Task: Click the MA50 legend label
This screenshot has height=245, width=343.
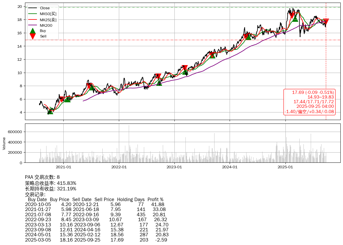Action: coord(48,14)
